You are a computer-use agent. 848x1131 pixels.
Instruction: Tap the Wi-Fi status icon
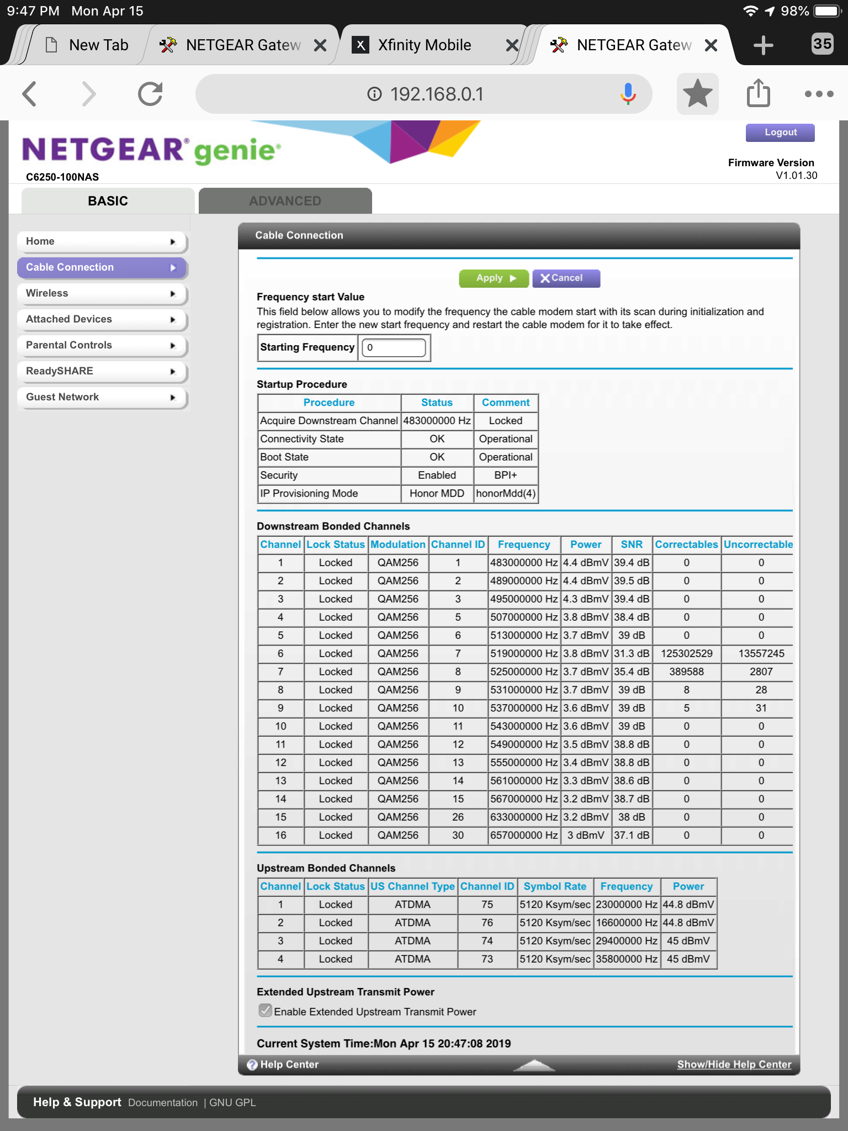tap(750, 11)
